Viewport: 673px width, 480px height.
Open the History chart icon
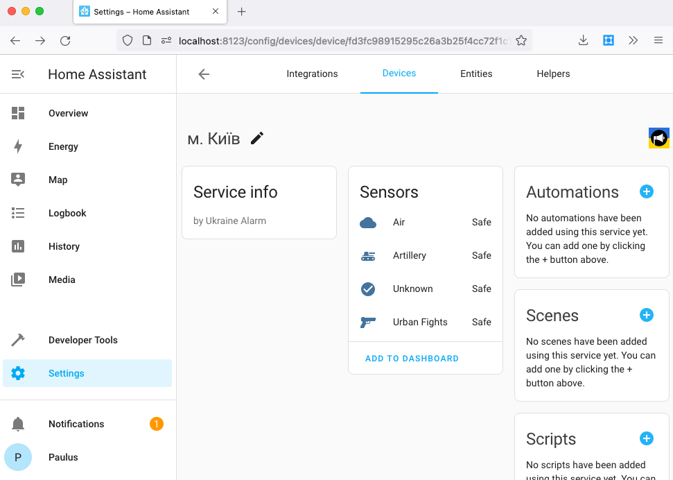[18, 246]
